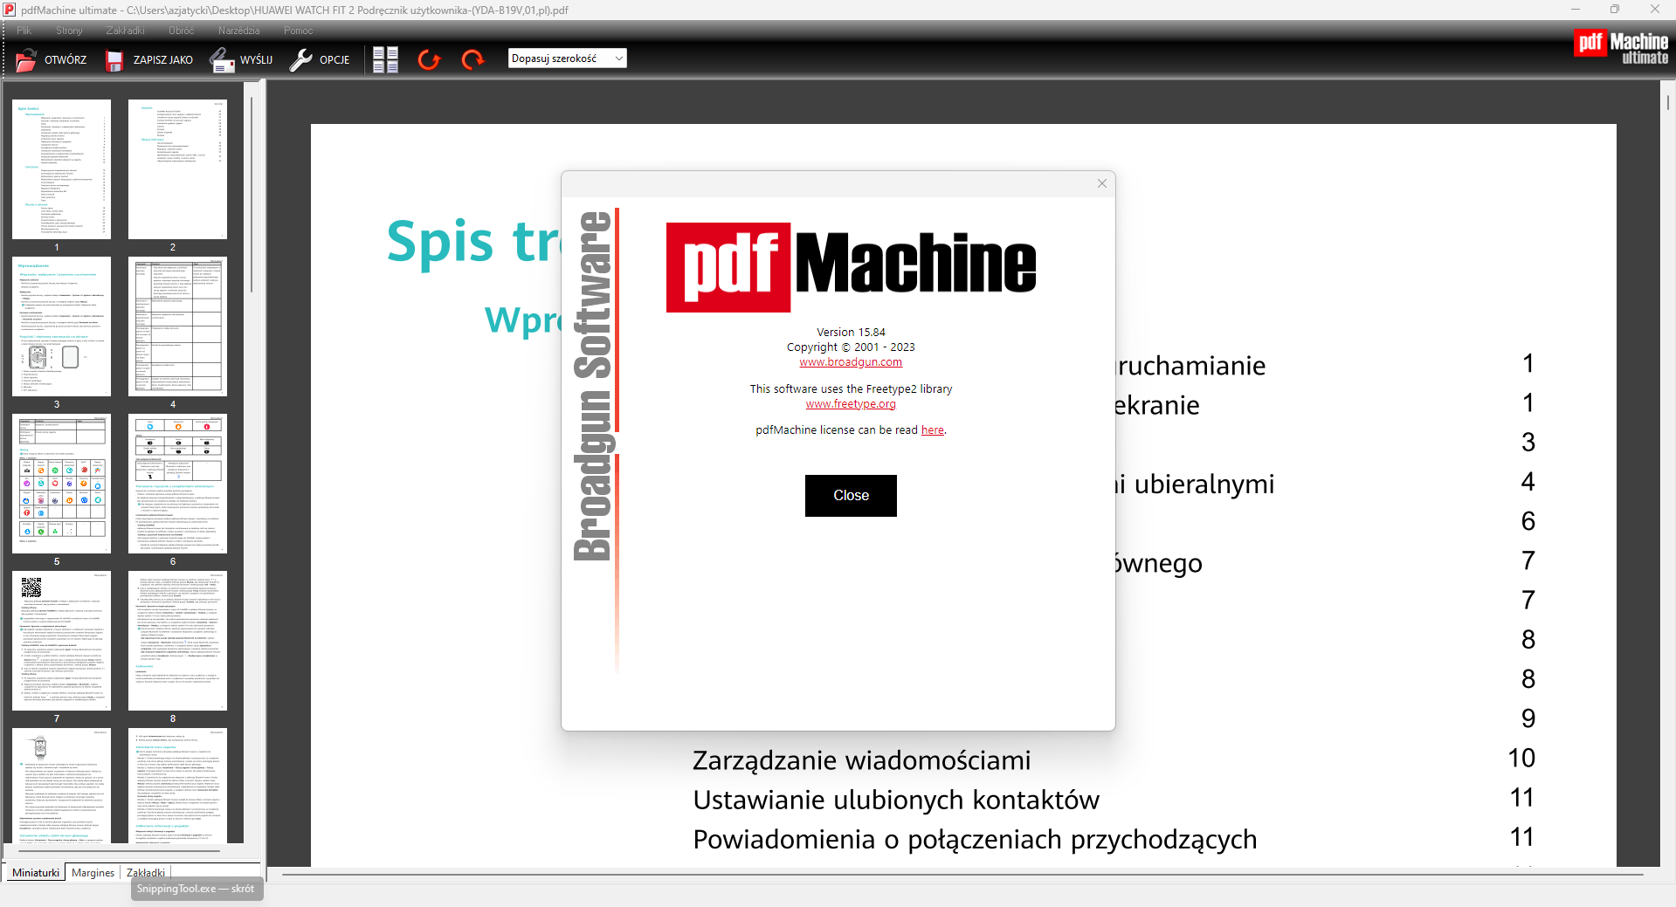Select page 8 thumbnail
Viewport: 1676px width, 907px height.
pos(177,641)
